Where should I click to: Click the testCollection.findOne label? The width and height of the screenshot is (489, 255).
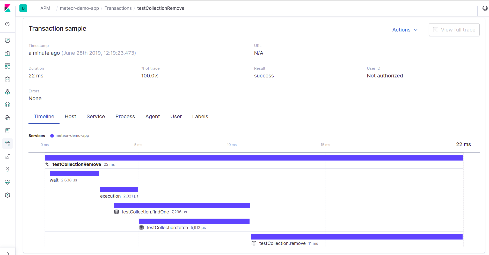[x=145, y=212]
